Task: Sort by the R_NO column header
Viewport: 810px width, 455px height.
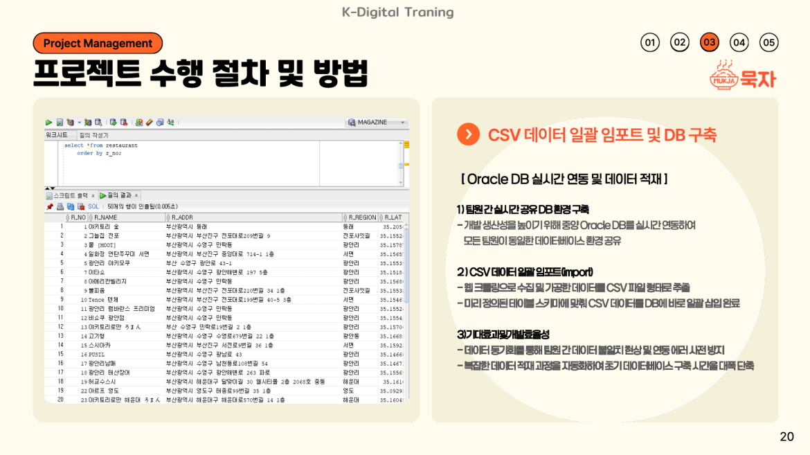Action: tap(76, 217)
